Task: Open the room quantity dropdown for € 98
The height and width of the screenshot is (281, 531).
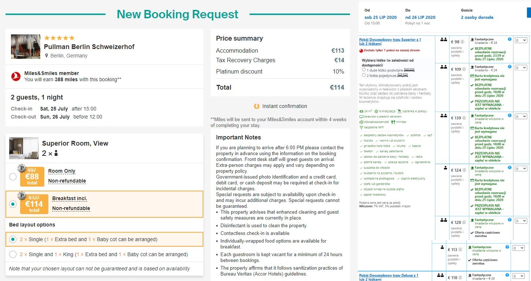Action: (x=521, y=40)
